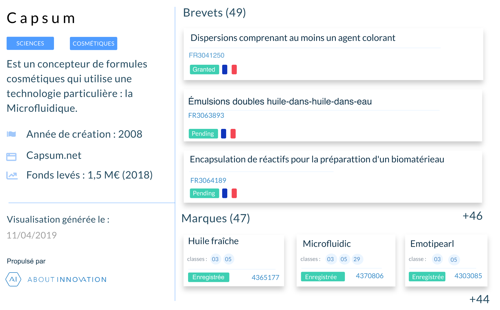Click the Enregistrée badge on Huile fraîche
The image size is (500, 310).
(209, 277)
